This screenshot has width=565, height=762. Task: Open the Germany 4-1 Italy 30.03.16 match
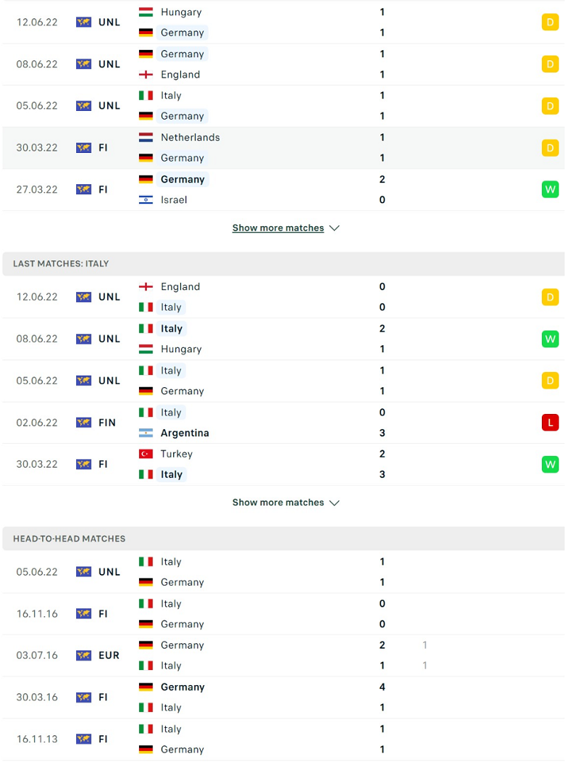[x=283, y=697]
